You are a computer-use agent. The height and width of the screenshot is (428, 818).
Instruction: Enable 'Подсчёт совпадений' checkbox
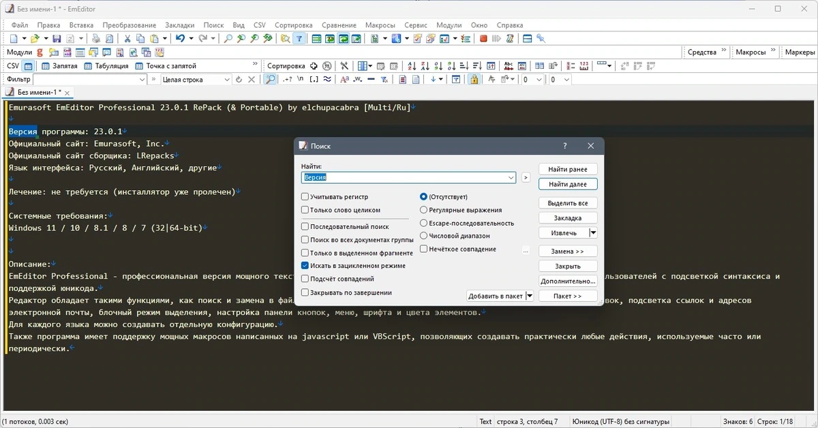(305, 279)
